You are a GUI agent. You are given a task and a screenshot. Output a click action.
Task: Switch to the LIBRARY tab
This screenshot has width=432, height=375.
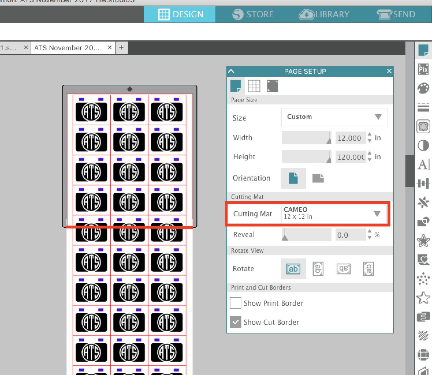point(324,14)
